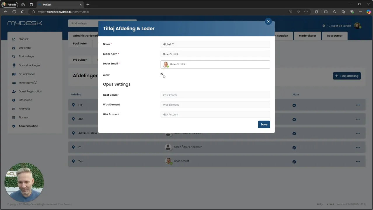Click the Cost Center input field
This screenshot has height=210, width=373.
(x=215, y=95)
